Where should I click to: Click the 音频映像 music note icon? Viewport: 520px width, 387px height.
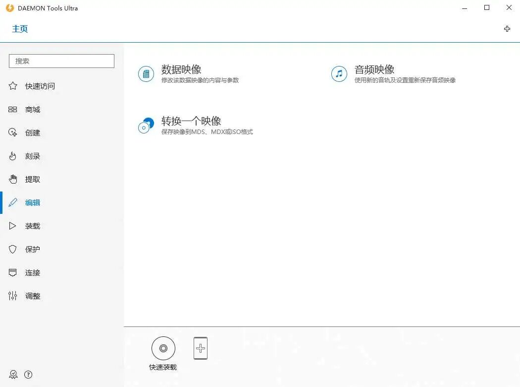(x=339, y=74)
